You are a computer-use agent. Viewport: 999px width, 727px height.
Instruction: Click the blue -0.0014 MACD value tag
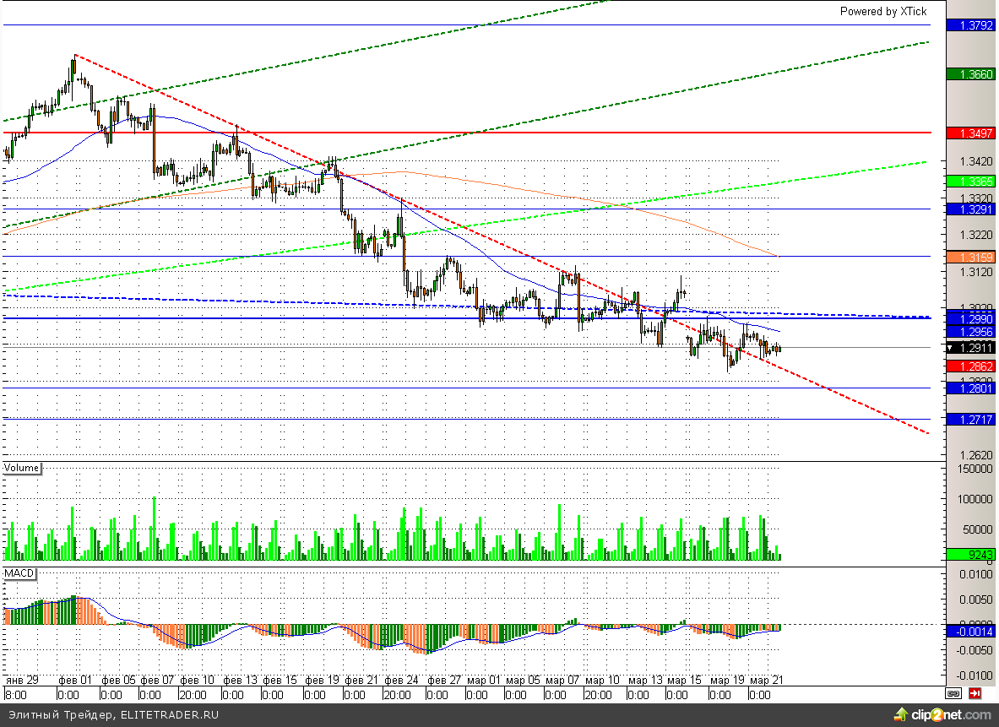point(972,631)
